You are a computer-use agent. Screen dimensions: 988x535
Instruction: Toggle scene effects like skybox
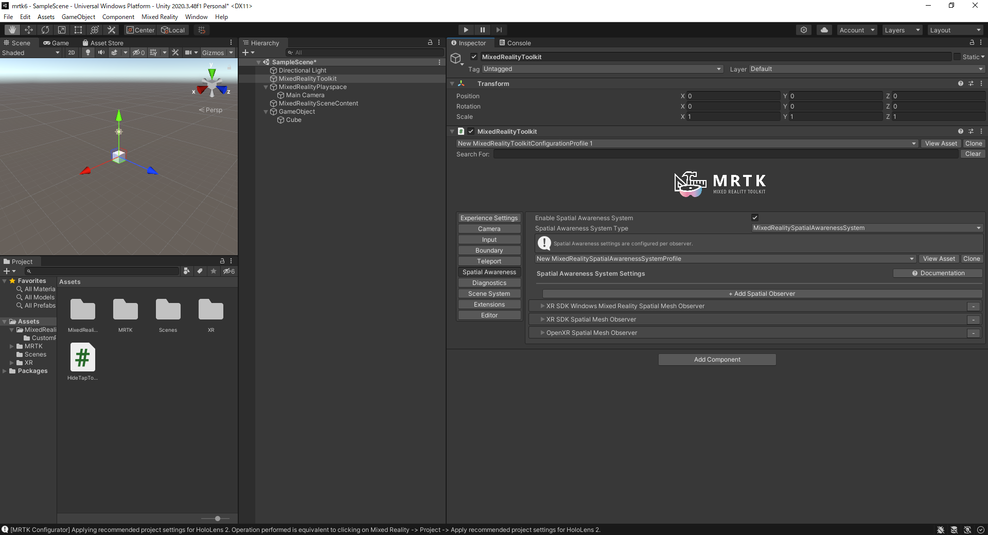pyautogui.click(x=114, y=52)
